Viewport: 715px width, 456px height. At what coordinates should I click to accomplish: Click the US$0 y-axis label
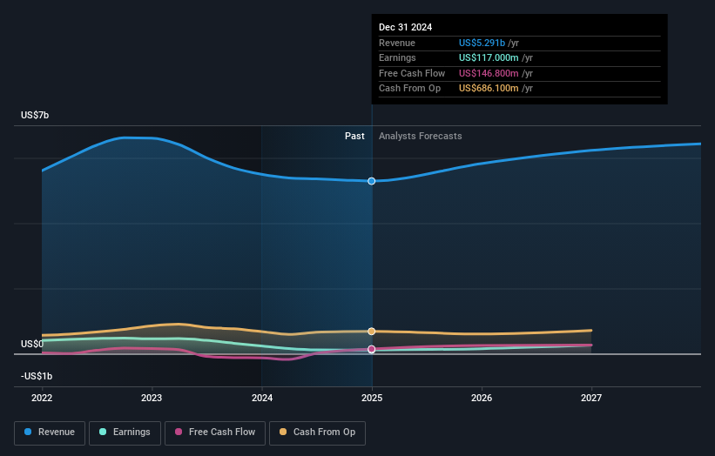[x=32, y=344]
